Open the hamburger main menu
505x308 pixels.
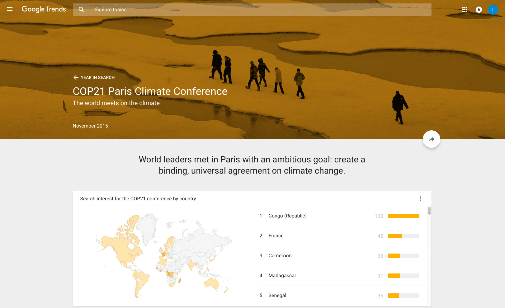(10, 9)
